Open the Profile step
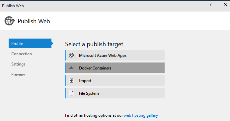230x121 pixels. pyautogui.click(x=30, y=44)
